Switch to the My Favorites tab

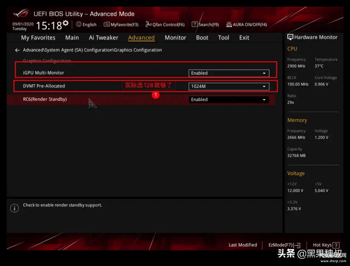[x=38, y=38]
